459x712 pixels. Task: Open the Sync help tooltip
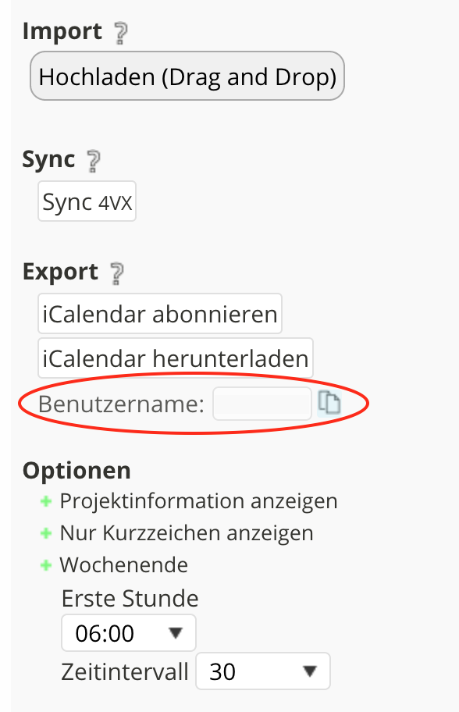click(x=91, y=159)
